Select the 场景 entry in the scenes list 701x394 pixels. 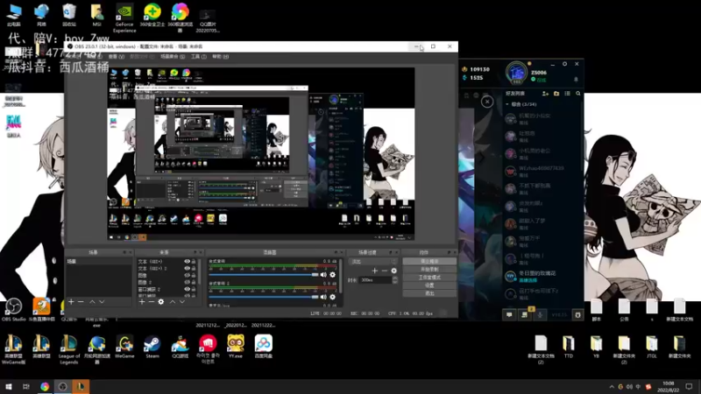98,261
